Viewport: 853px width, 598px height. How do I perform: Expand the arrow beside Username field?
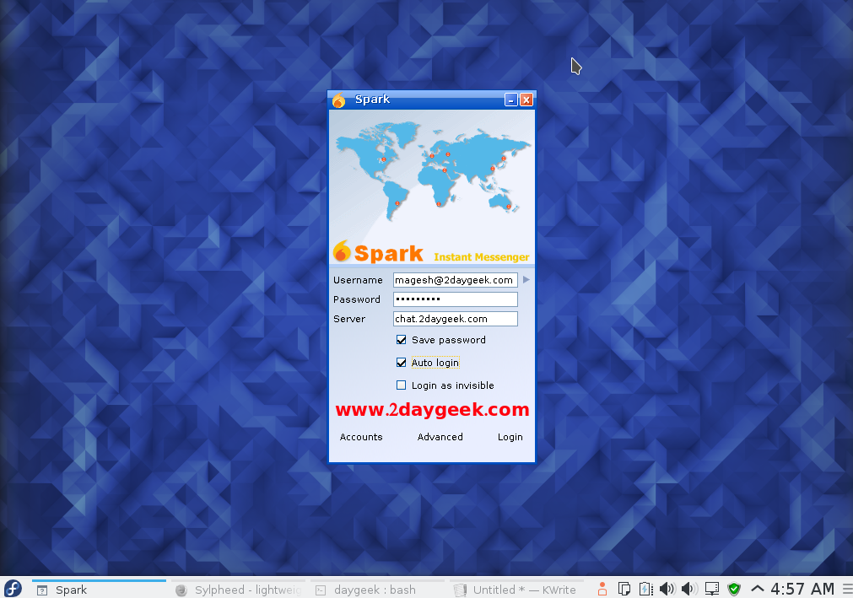pos(526,280)
